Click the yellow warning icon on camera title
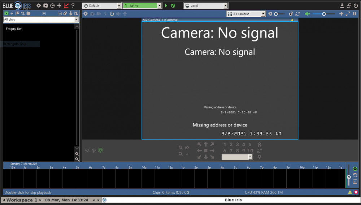 pyautogui.click(x=292, y=20)
